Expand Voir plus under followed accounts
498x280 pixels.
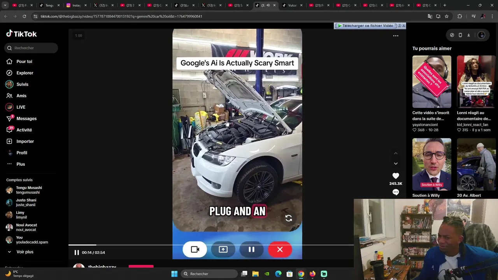25,252
